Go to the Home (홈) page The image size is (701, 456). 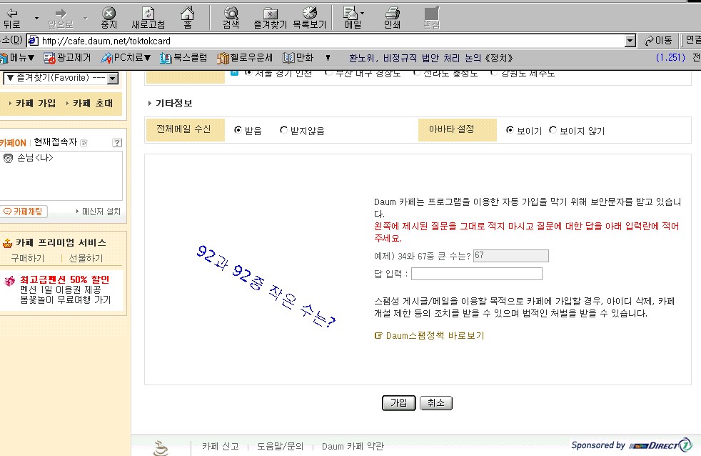(187, 17)
